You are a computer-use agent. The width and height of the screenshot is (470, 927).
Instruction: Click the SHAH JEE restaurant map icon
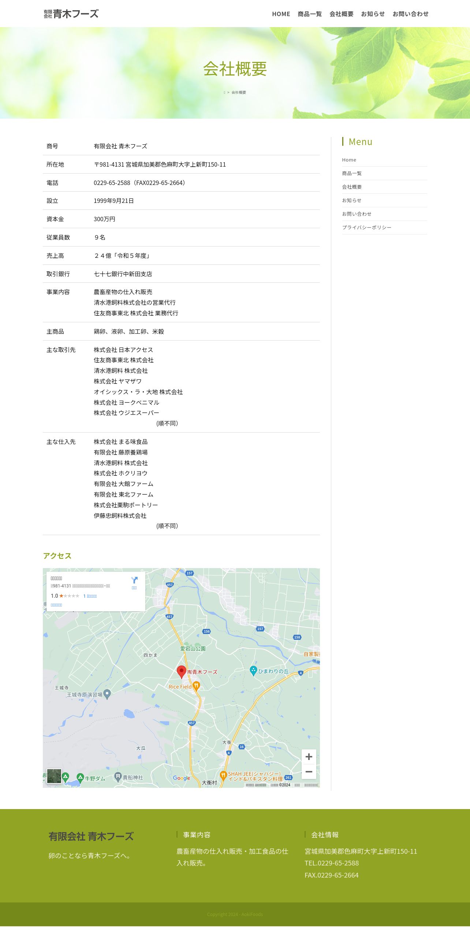pyautogui.click(x=223, y=776)
